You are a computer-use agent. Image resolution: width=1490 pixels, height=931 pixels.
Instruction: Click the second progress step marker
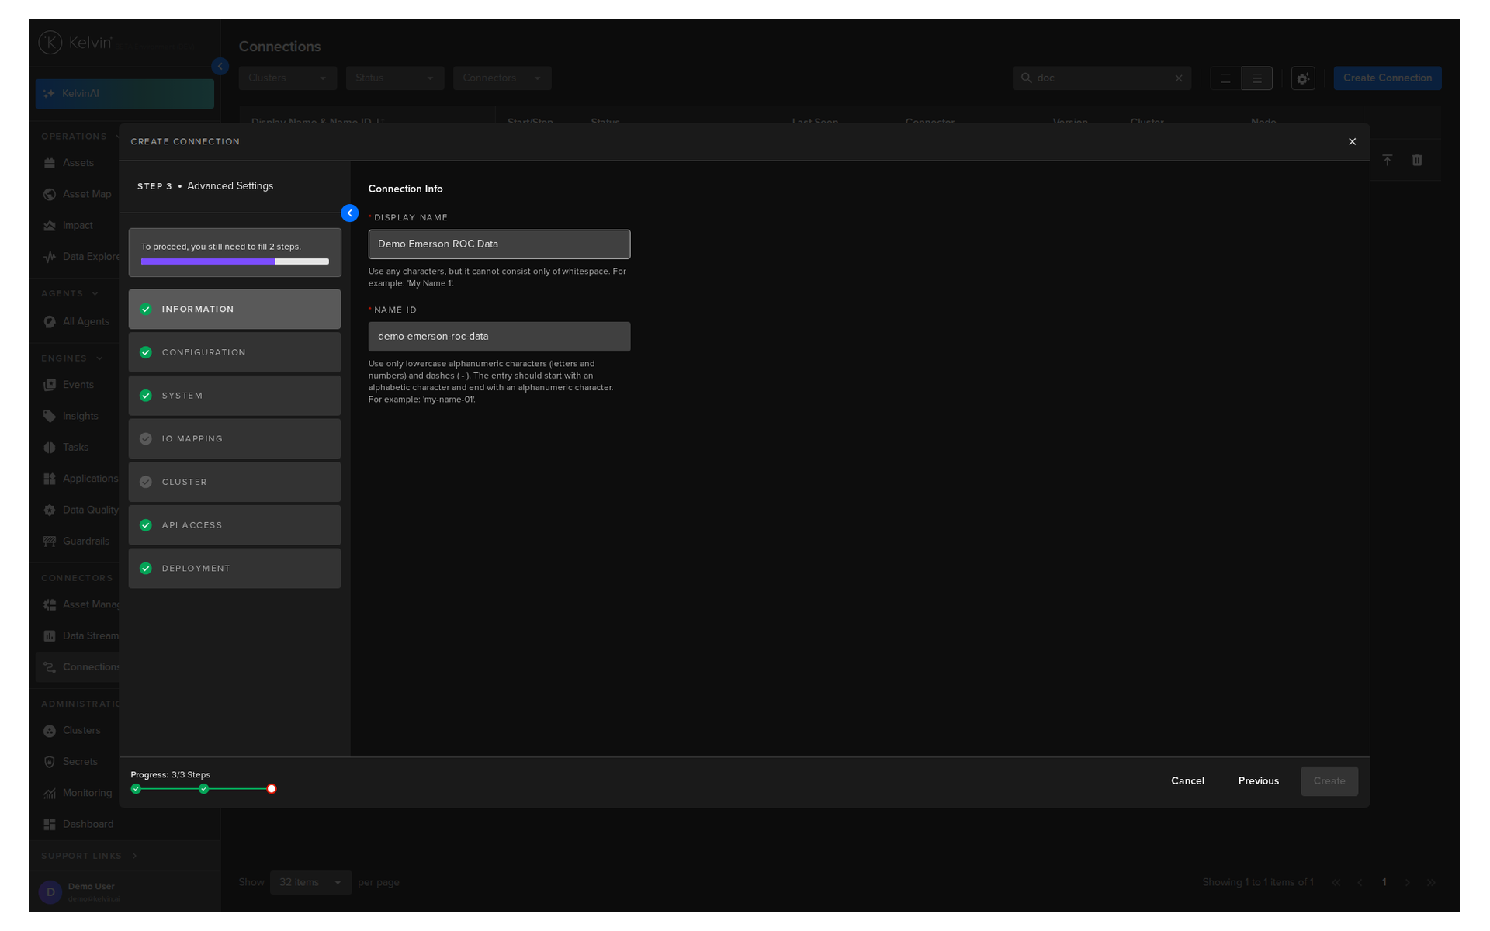(204, 789)
